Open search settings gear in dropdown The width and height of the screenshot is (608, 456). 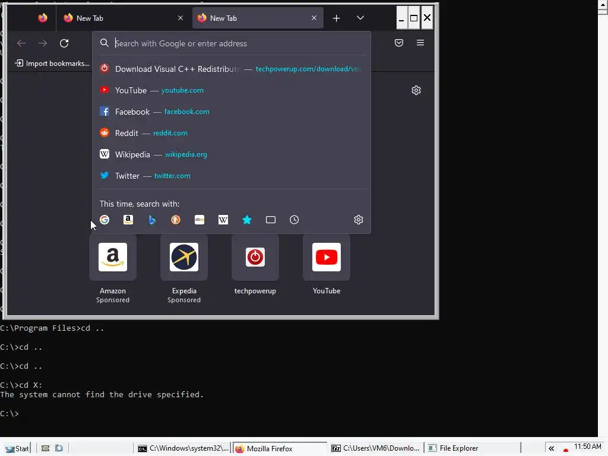pos(358,220)
